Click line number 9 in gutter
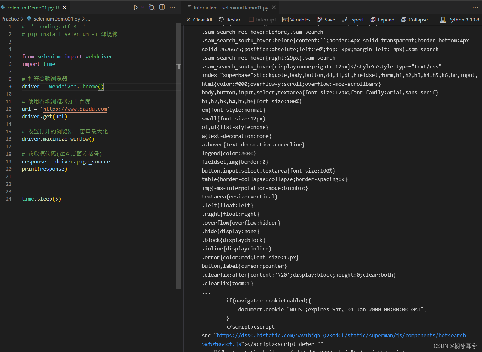The image size is (482, 352). pyautogui.click(x=10, y=86)
